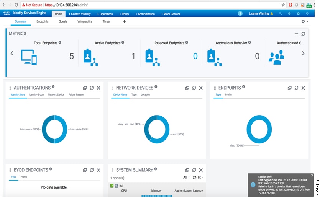Viewport: 320px width, 197px height.
Task: Switch to the Endpoints dashboard tab
Action: pyautogui.click(x=43, y=21)
